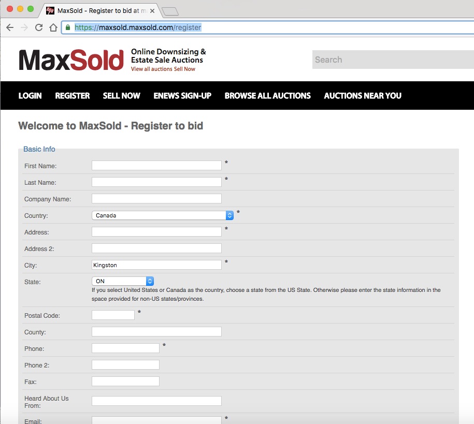Click the Phone field
Screen dimensions: 474x424
pyautogui.click(x=125, y=348)
